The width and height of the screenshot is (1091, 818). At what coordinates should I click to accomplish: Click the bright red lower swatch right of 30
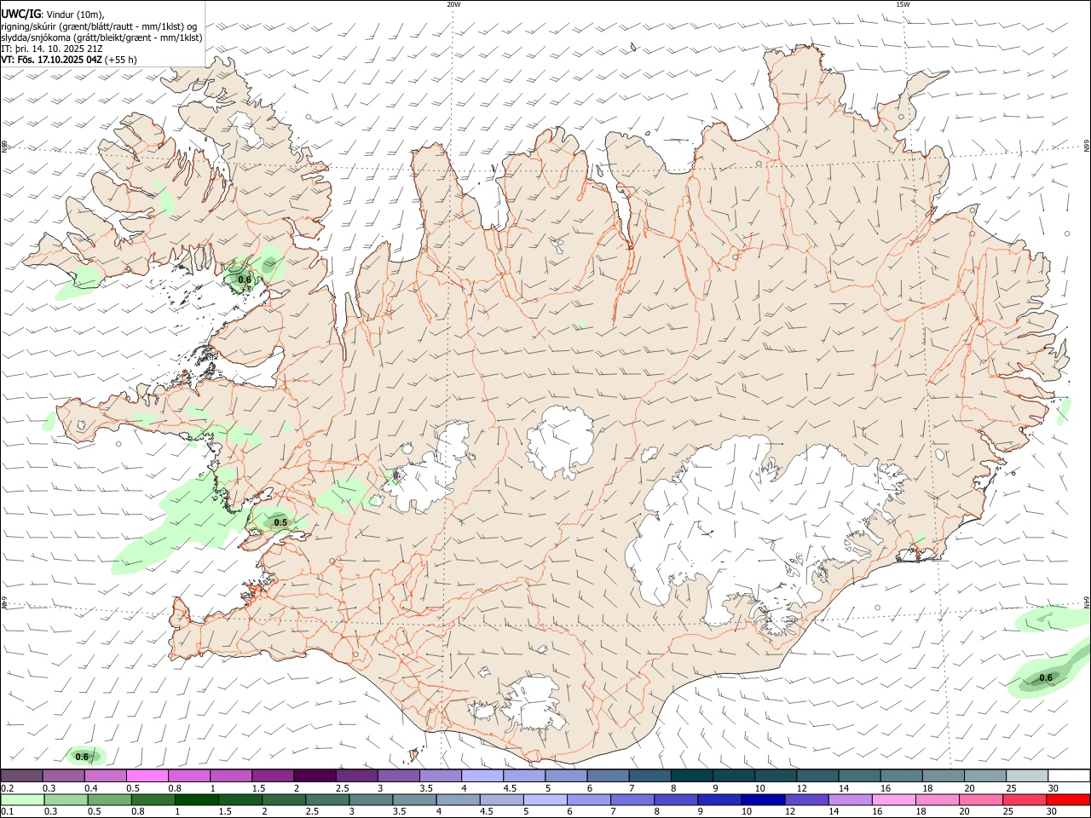click(x=1067, y=800)
